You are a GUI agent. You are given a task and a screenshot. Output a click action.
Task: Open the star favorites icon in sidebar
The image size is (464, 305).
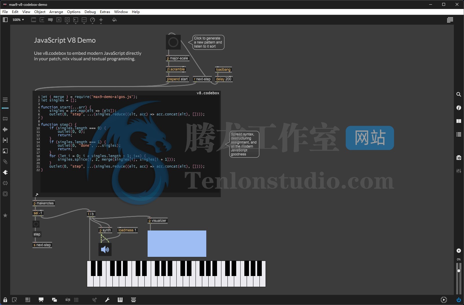[5, 215]
